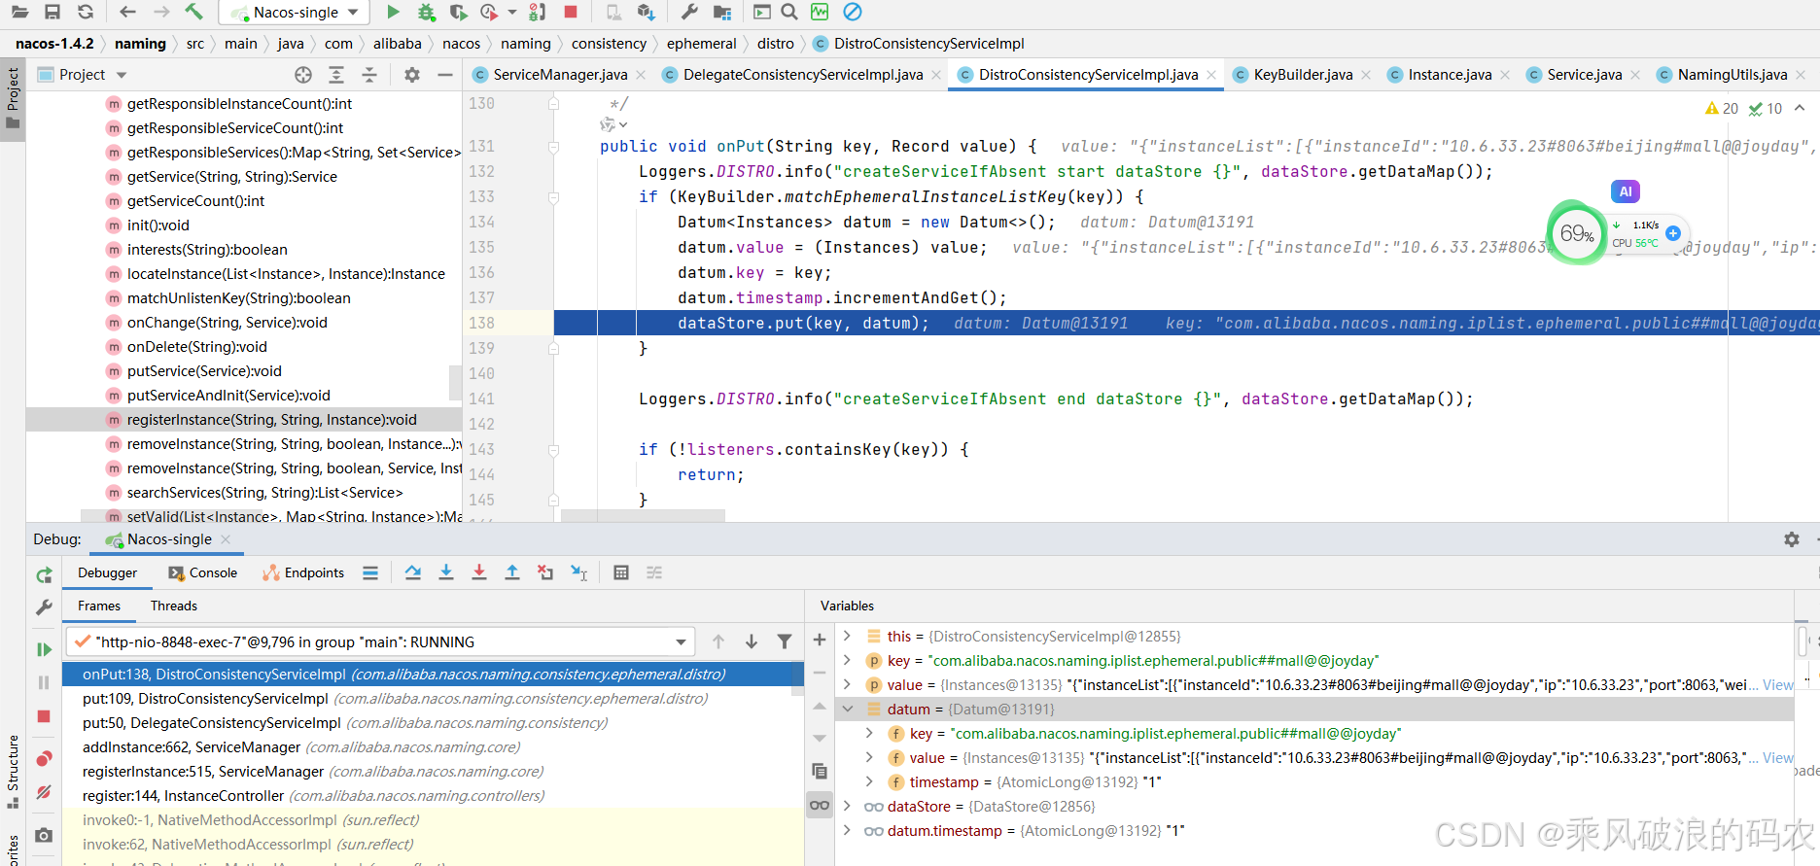1820x866 pixels.
Task: Click the Step Into debugger icon
Action: [446, 572]
